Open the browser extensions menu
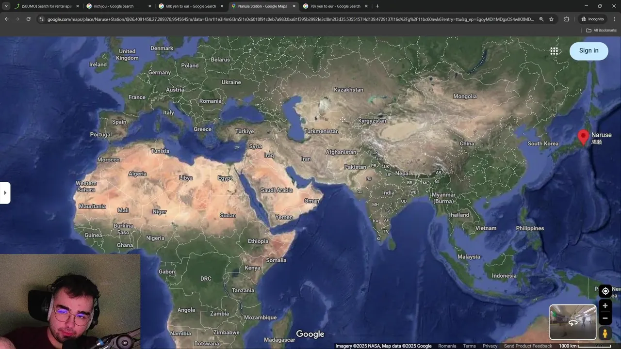The width and height of the screenshot is (621, 349). click(567, 19)
